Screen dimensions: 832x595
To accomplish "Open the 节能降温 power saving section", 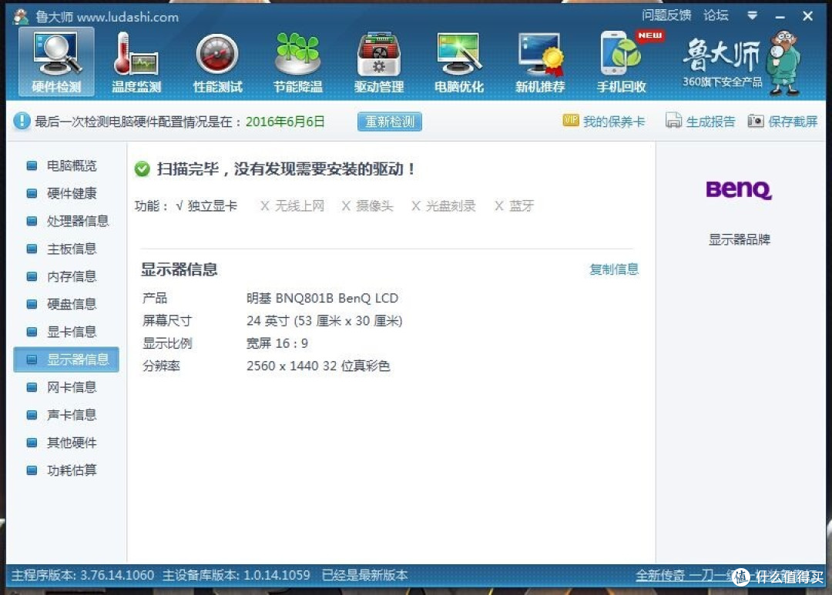I will click(297, 62).
